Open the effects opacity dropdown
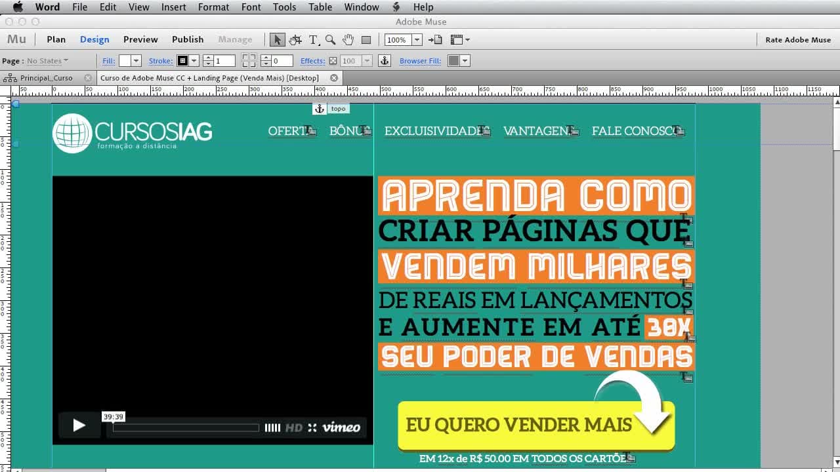 [367, 61]
